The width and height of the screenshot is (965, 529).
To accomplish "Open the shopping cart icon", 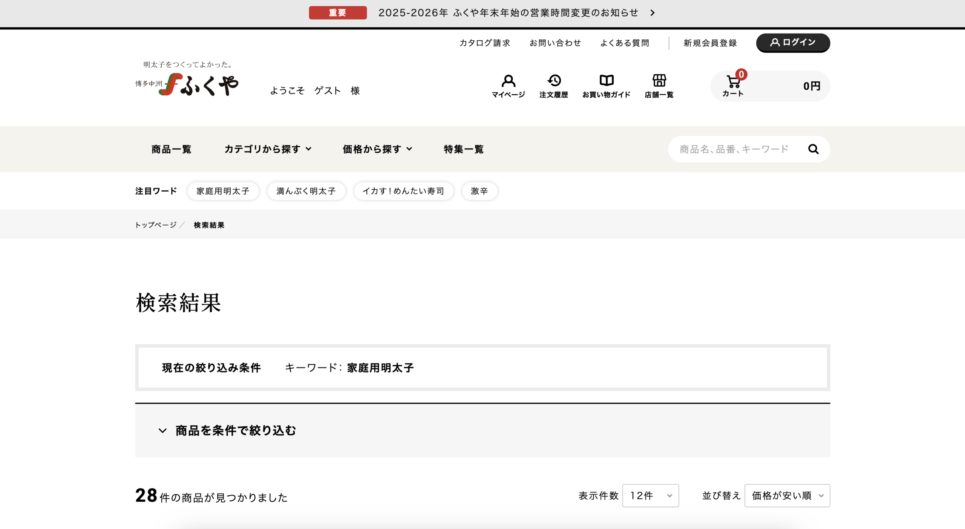I will (x=733, y=82).
